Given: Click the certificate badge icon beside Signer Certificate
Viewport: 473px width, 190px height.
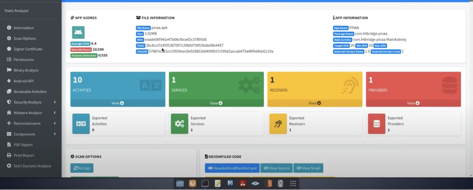Looking at the screenshot, I should click(x=9, y=49).
